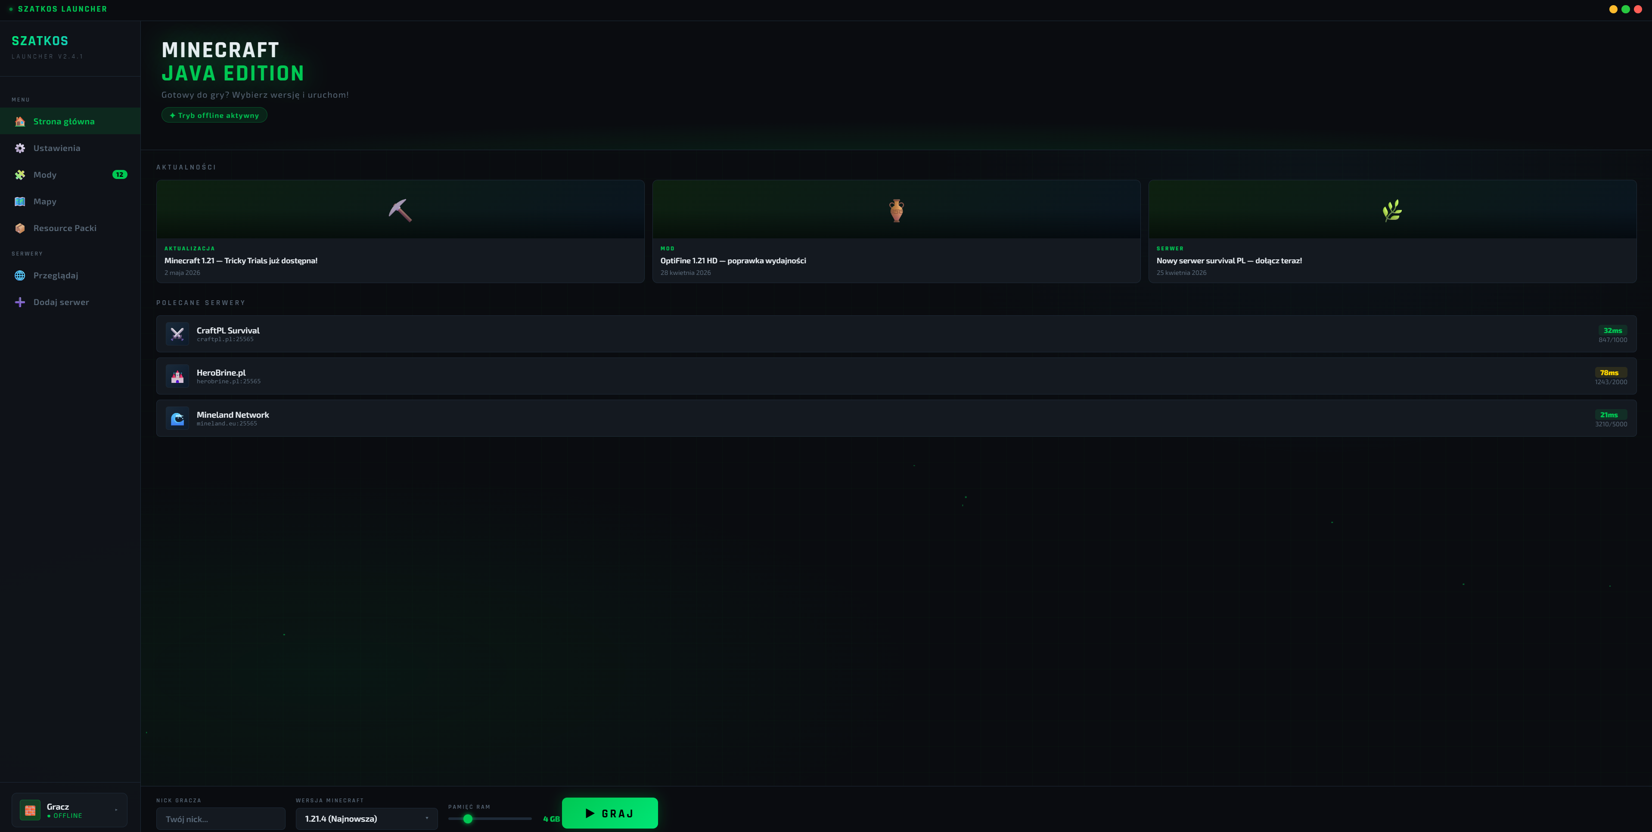The height and width of the screenshot is (832, 1652).
Task: Click the Pamięć RAM slider handle
Action: pyautogui.click(x=468, y=819)
